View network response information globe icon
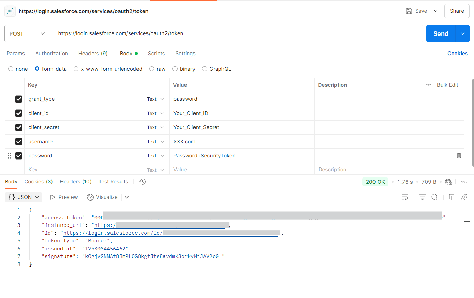The image size is (474, 298). coord(448,181)
